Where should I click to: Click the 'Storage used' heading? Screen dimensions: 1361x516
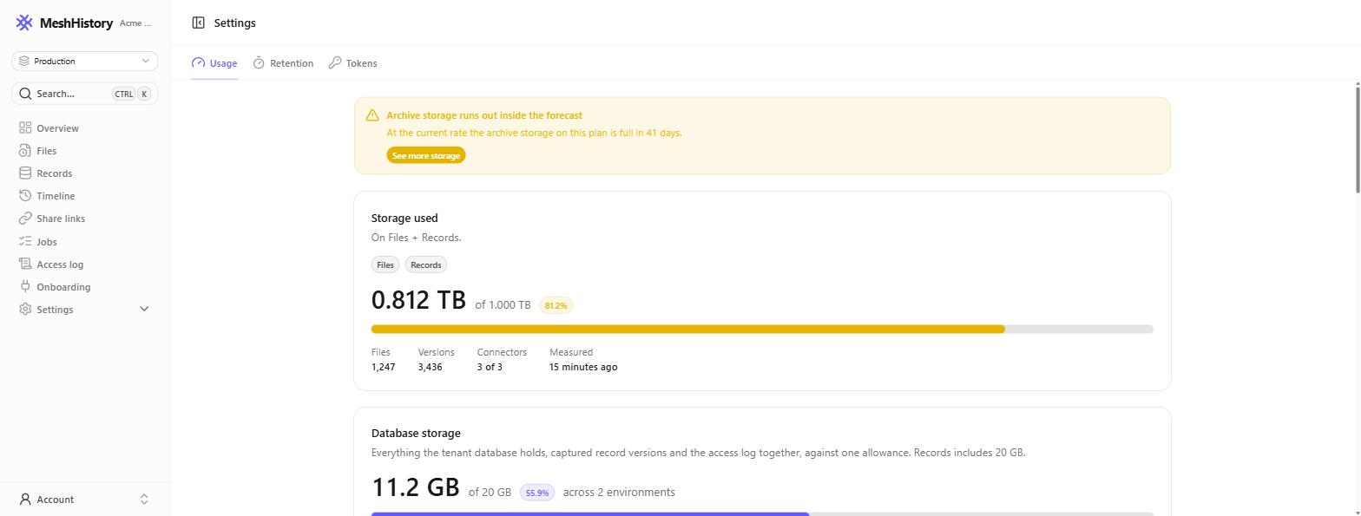pos(404,219)
